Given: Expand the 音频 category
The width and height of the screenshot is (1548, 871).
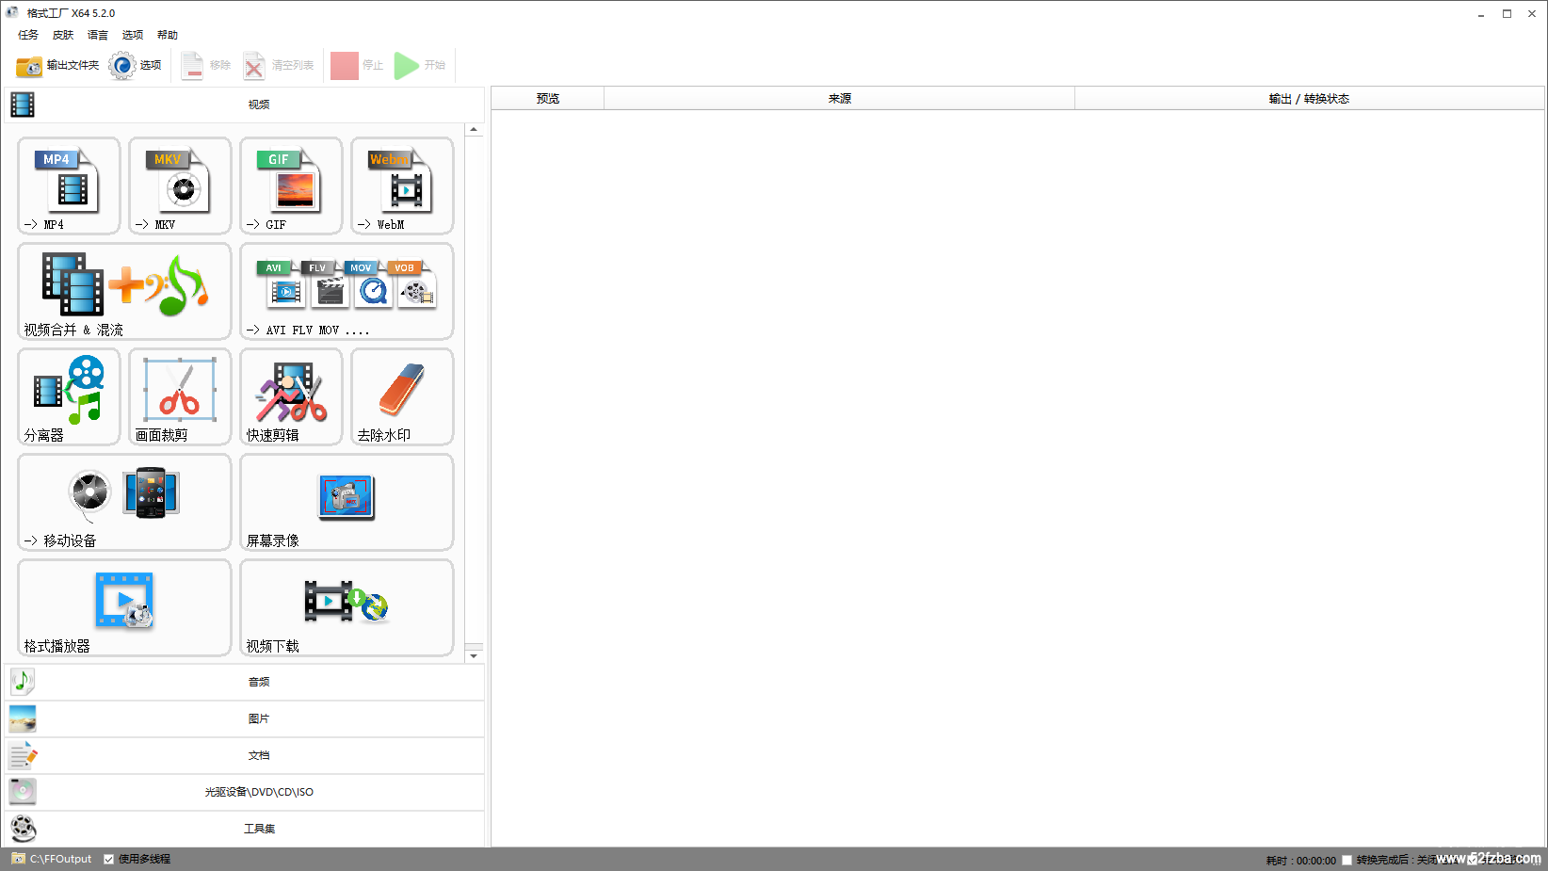Looking at the screenshot, I should point(245,682).
